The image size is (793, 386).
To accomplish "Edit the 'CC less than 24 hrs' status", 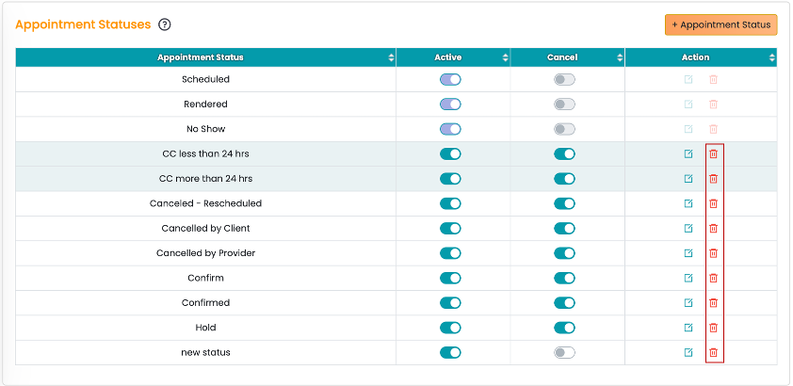I will coord(688,153).
